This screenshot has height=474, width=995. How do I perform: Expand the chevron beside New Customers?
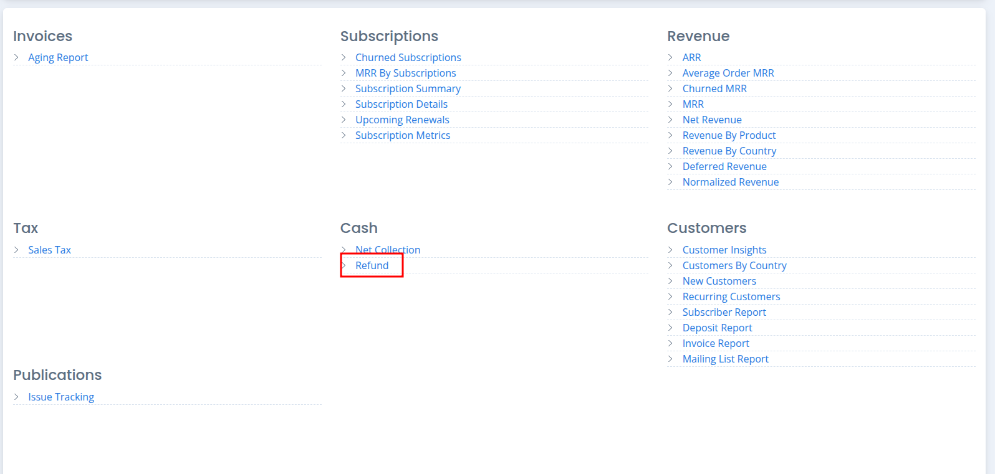[671, 281]
